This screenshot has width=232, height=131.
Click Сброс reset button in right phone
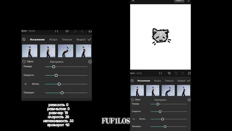click(136, 100)
